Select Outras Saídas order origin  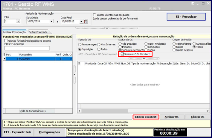(194, 43)
